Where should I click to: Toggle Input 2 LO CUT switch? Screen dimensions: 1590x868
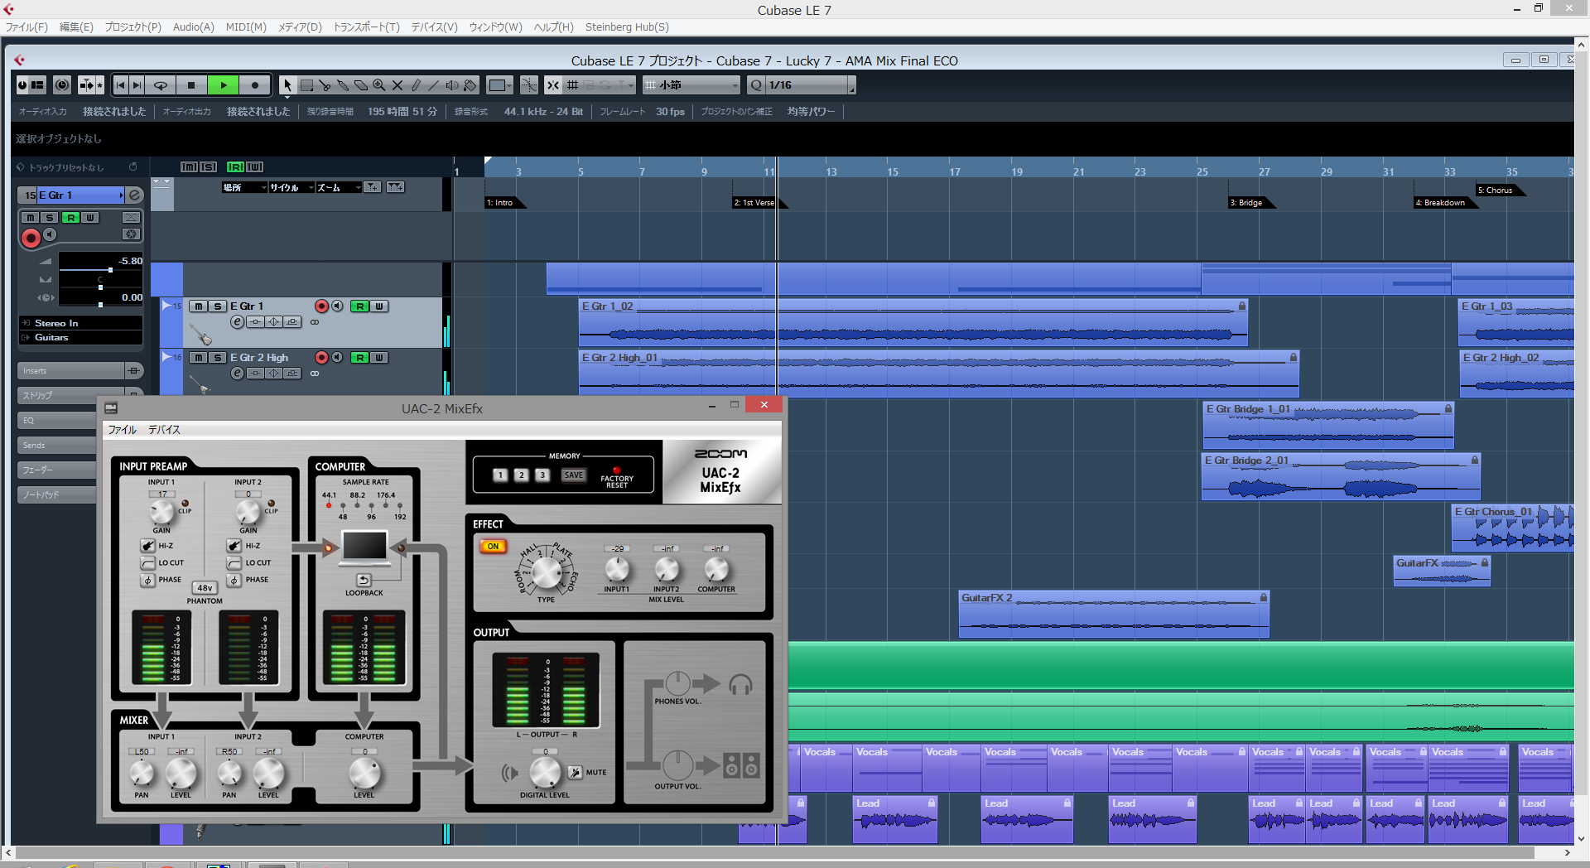point(234,563)
